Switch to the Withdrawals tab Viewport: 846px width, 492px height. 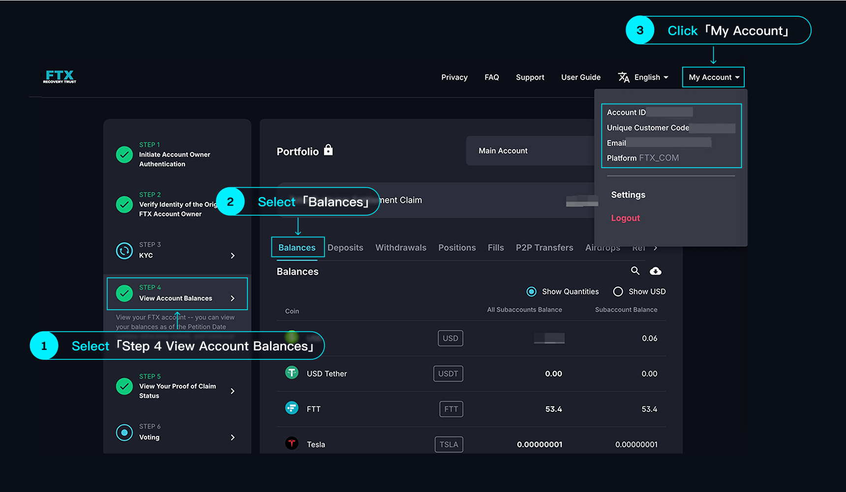pos(401,248)
